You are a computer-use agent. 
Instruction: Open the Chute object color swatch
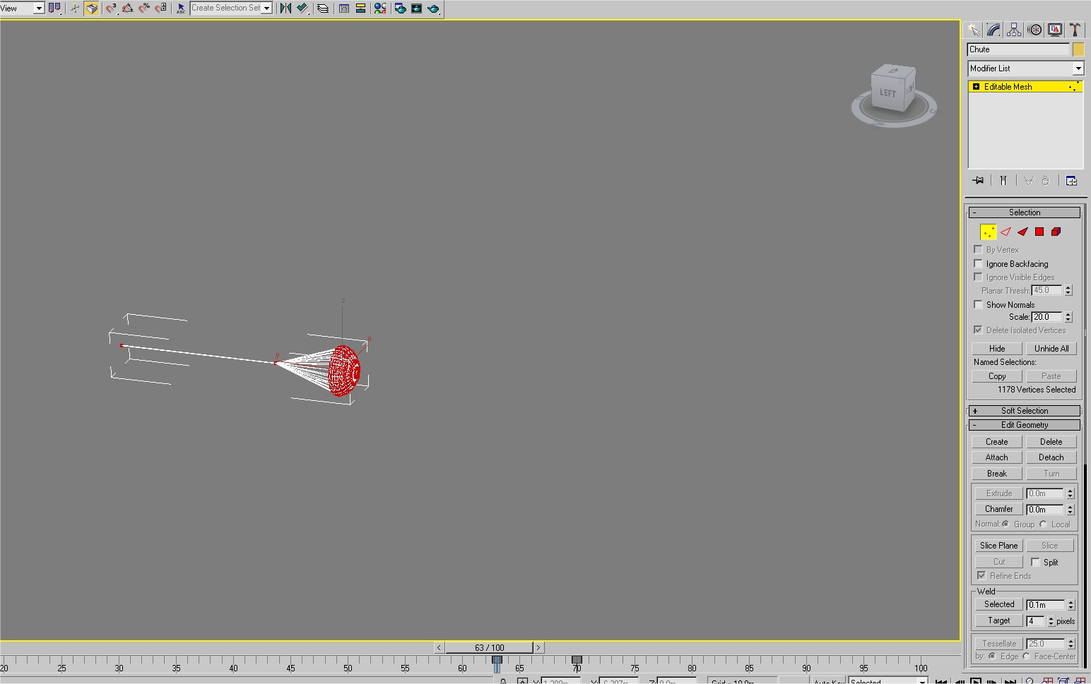pos(1078,49)
